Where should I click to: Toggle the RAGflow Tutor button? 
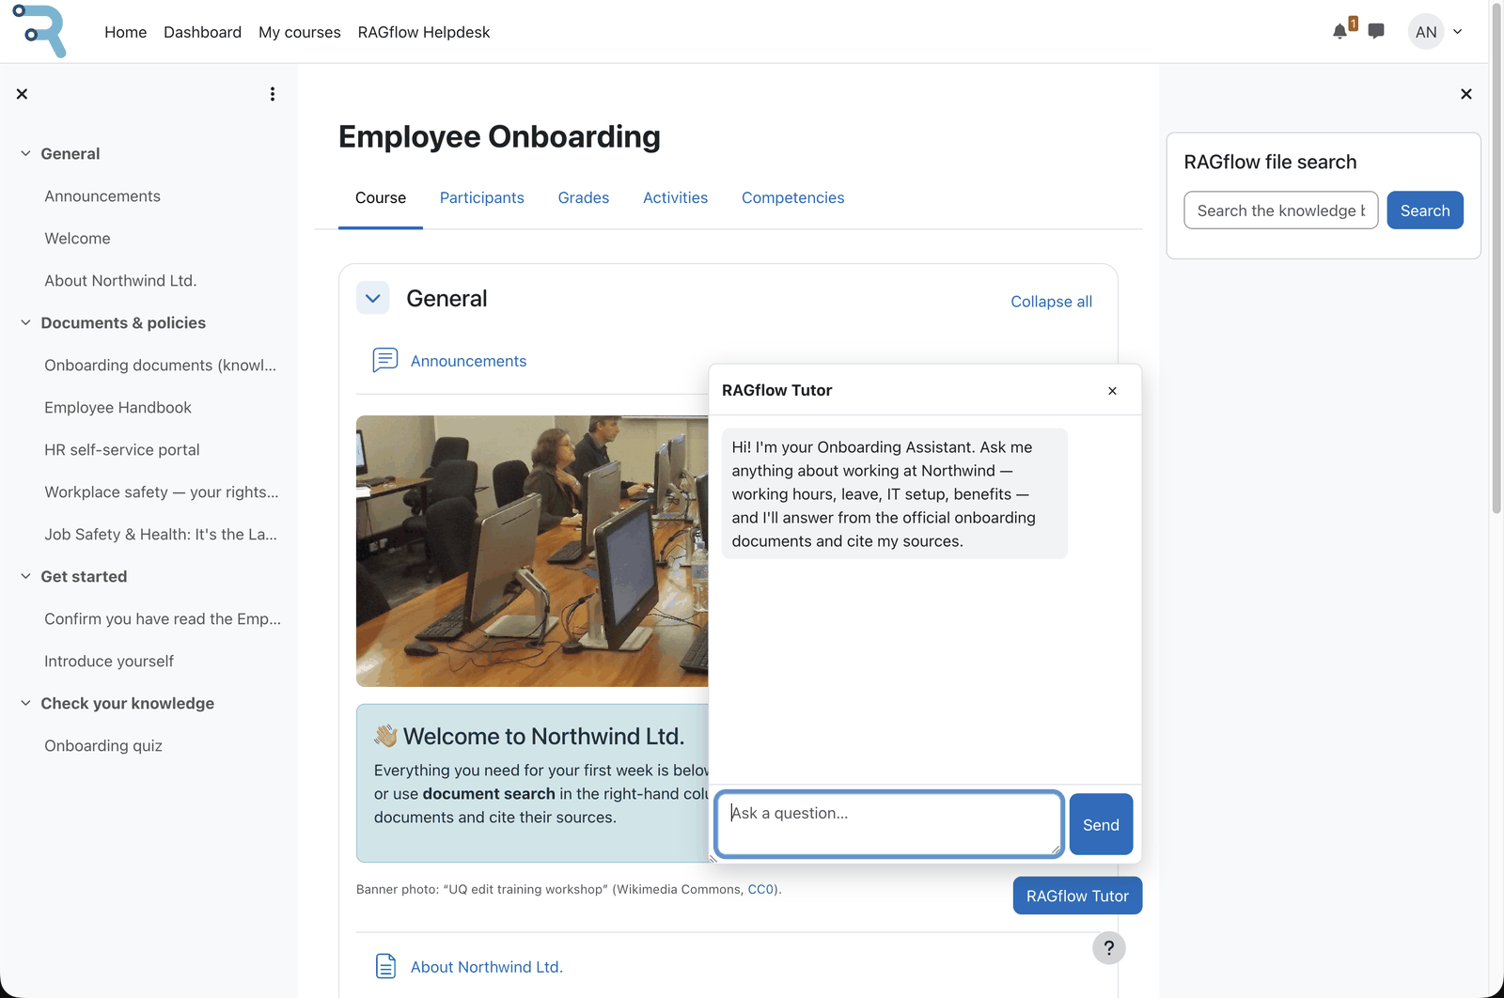1077,896
